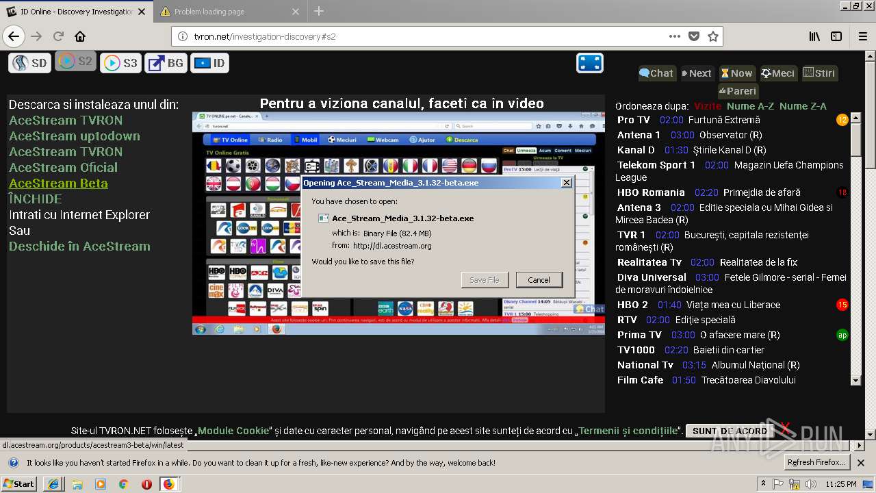This screenshot has width=876, height=493.
Task: Reload the page with the refresh icon
Action: point(58,36)
